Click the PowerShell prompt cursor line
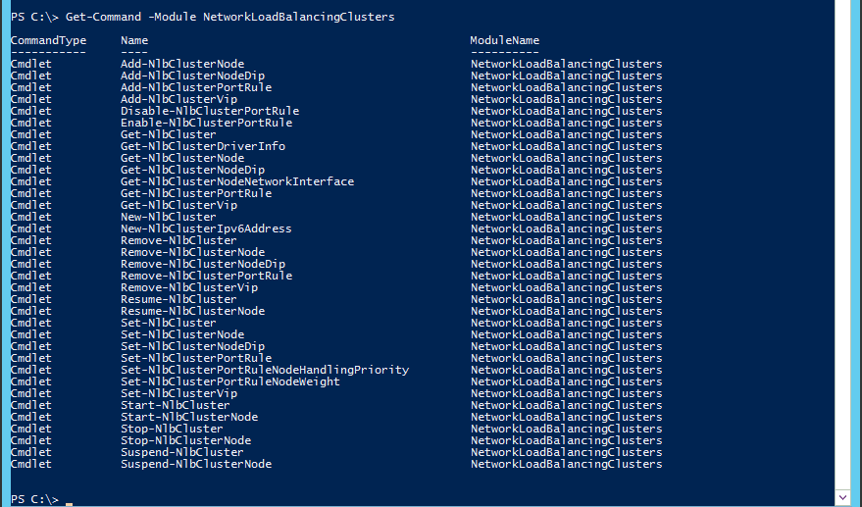862x507 pixels. (41, 499)
